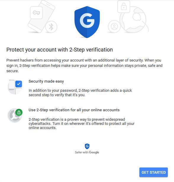Click the Use 2-Step verification for all accounts heading
Screen dimensions: 174x182
pyautogui.click(x=74, y=110)
